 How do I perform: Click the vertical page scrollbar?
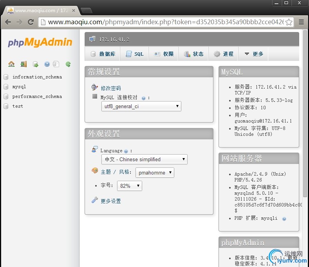tap(305, 113)
